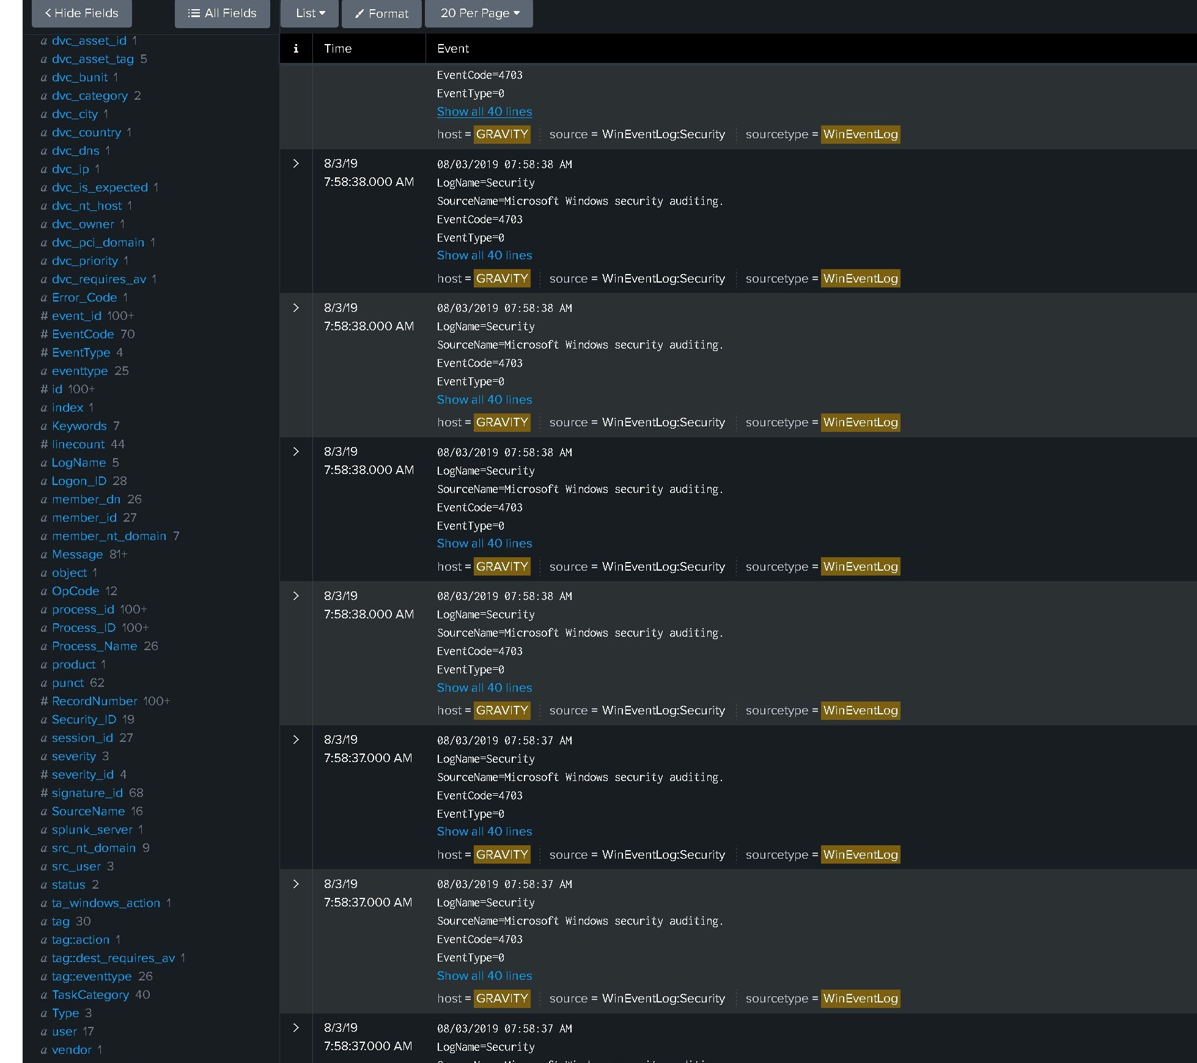
Task: Open the List view dropdown
Action: (x=309, y=13)
